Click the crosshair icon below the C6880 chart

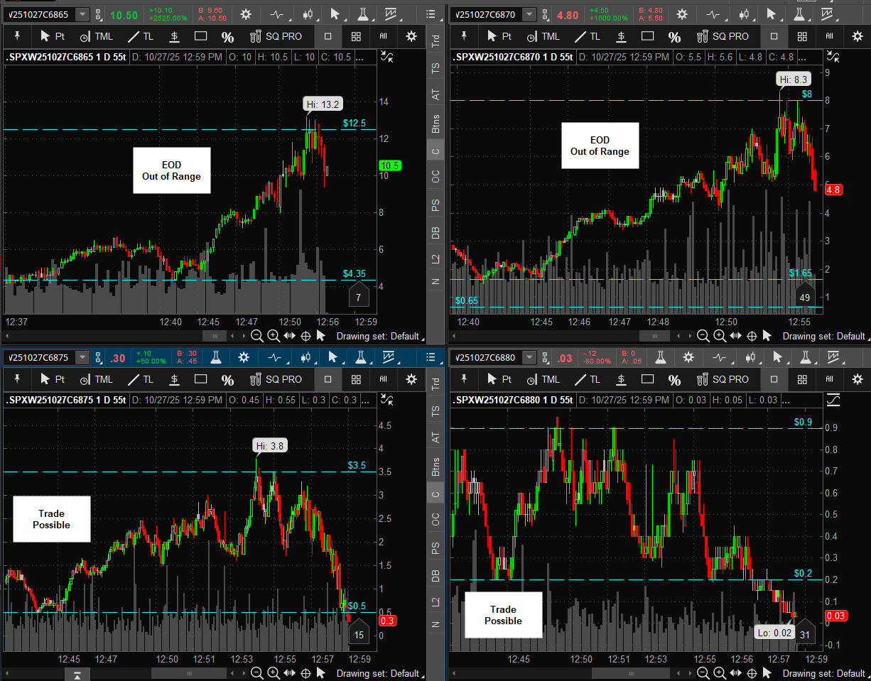click(752, 673)
